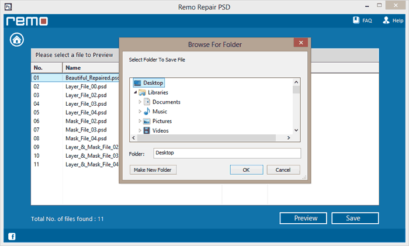409x246 pixels.
Task: Open the Help person icon
Action: click(x=386, y=20)
